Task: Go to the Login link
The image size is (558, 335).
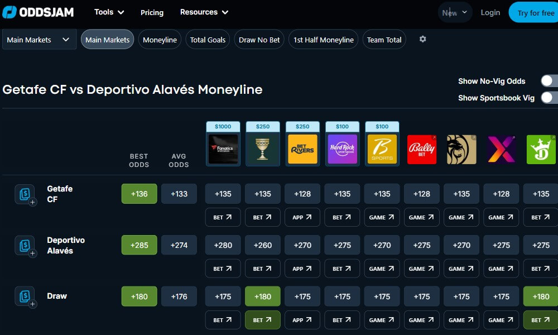Action: tap(490, 12)
